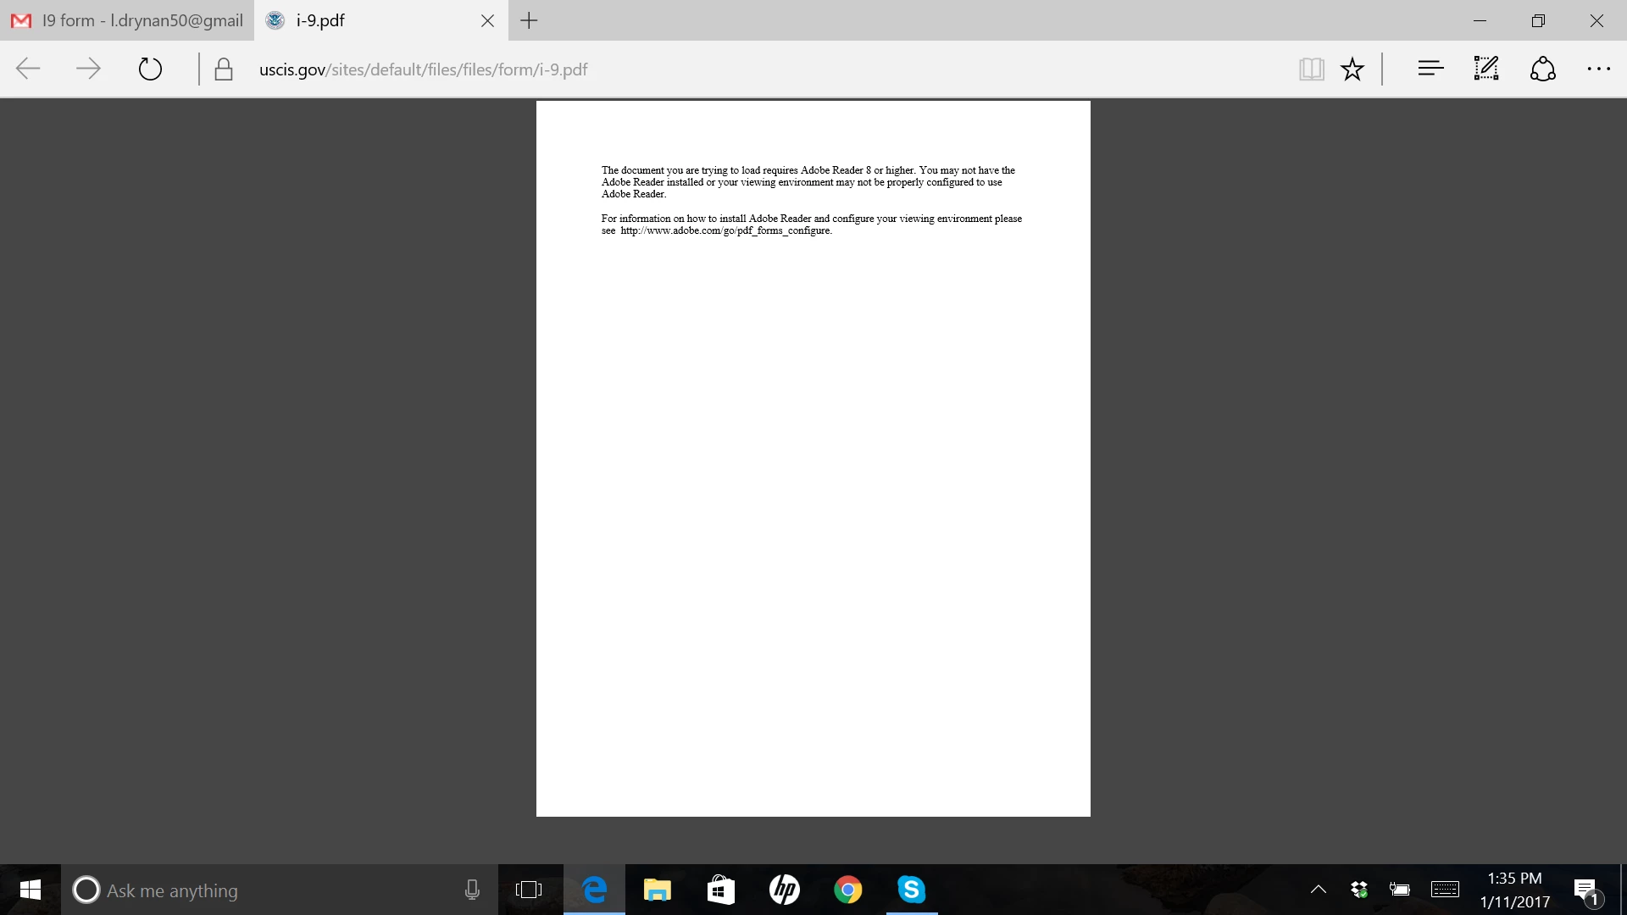Make a Web Note

[1486, 69]
